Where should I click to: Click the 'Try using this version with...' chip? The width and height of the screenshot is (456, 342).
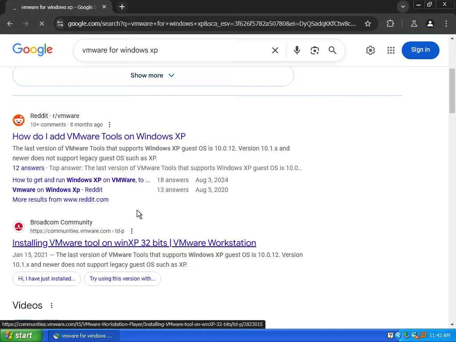tap(122, 279)
